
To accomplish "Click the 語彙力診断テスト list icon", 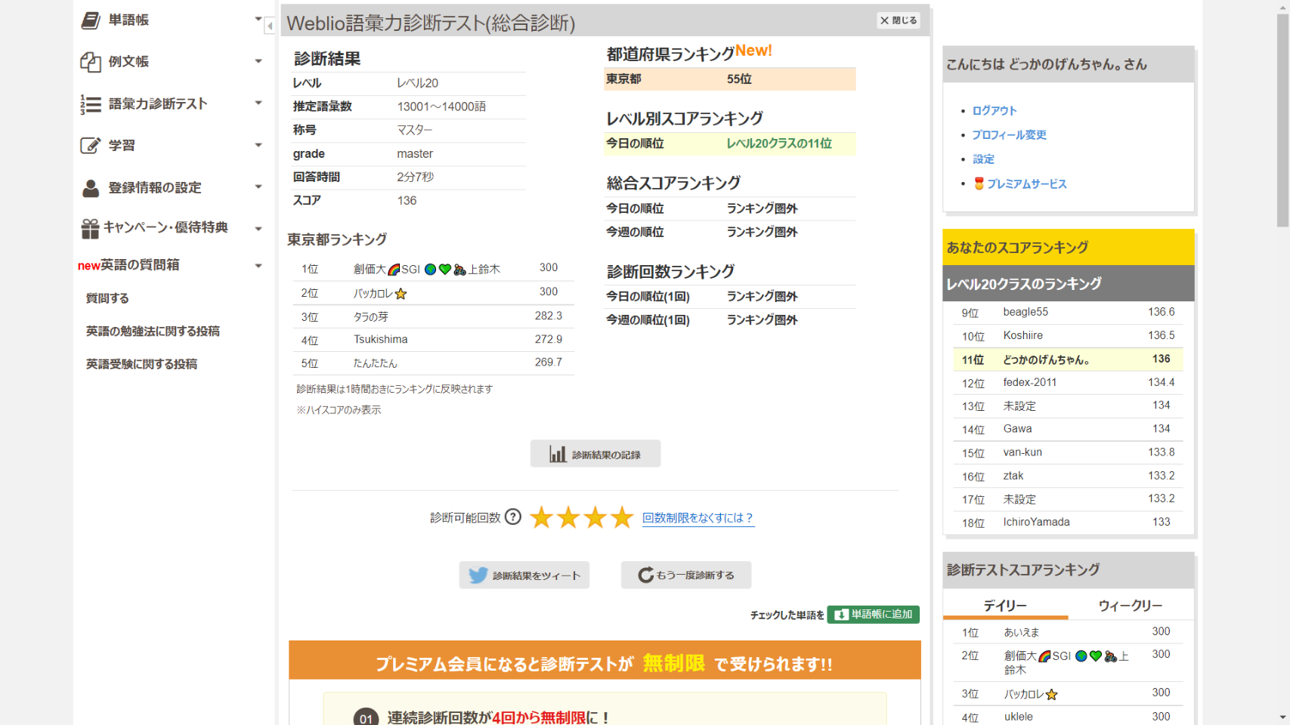I will pyautogui.click(x=91, y=104).
